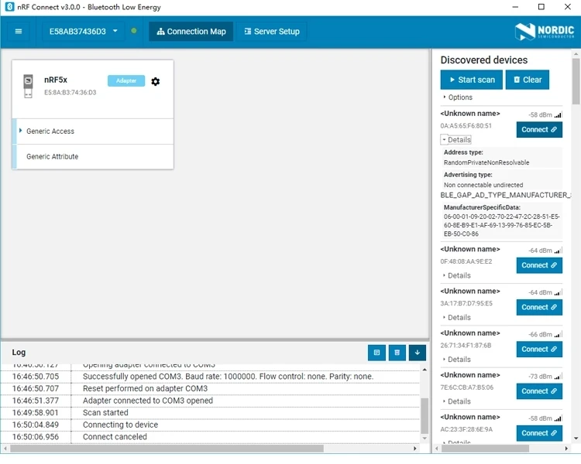Clear the discovered devices list

tap(528, 80)
